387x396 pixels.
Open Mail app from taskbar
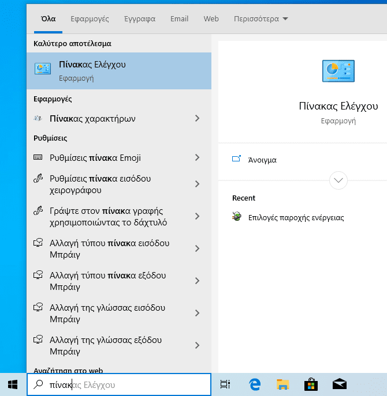coord(340,384)
